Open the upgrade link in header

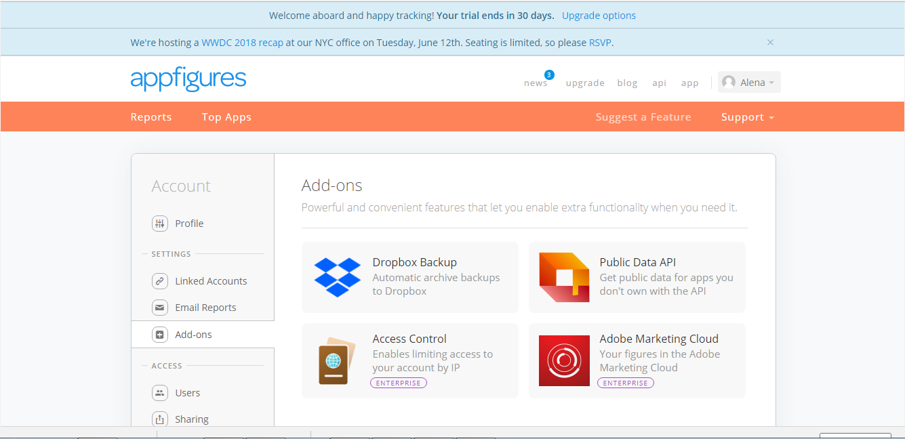coord(585,83)
